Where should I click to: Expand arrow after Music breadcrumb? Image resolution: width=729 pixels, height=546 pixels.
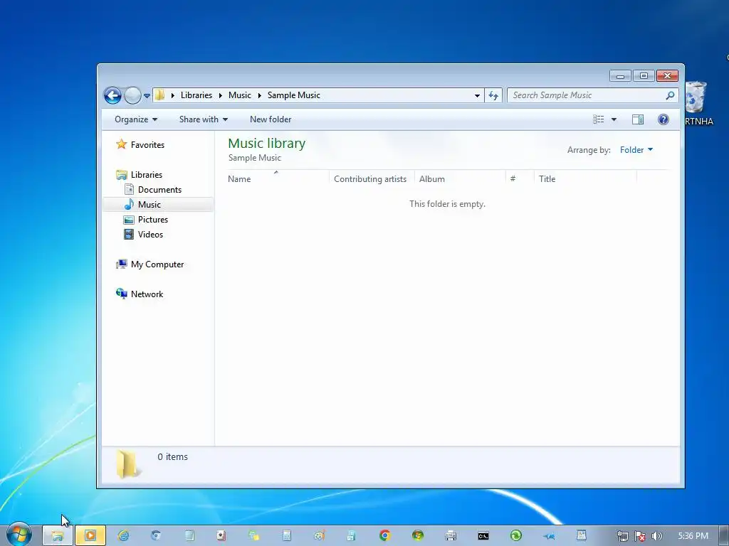click(x=259, y=95)
